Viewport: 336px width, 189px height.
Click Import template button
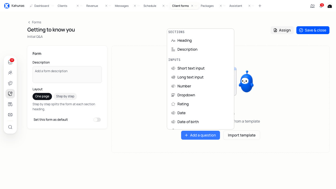pos(242,135)
